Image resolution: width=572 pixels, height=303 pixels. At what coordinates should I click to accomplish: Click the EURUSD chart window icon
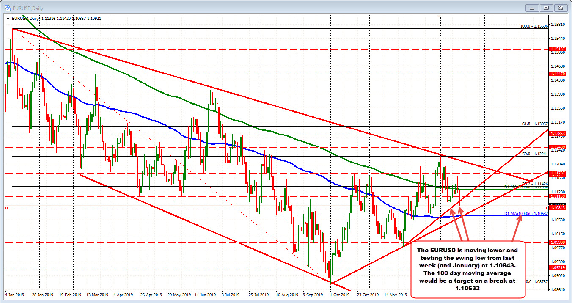point(8,8)
